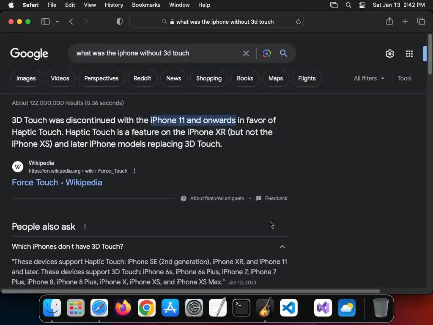
Task: Open the privacy report shield icon
Action: tap(119, 22)
